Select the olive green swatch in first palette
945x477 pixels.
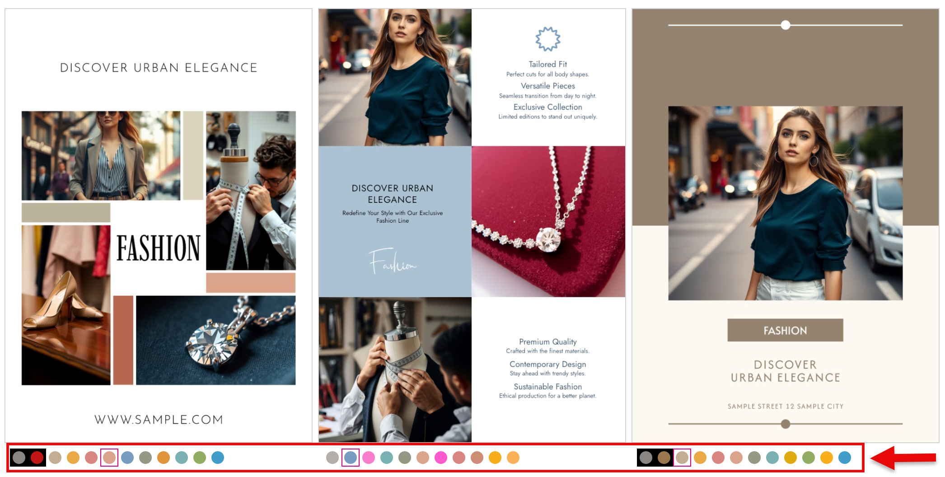coord(145,458)
